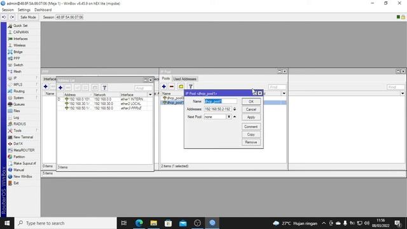Select address row ether3 PPPoE
Screen dimensions: 407x229
[105, 108]
